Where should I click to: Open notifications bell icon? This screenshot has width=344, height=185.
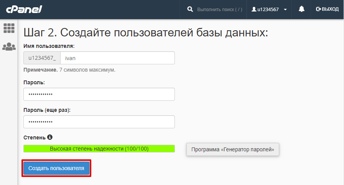tap(302, 9)
